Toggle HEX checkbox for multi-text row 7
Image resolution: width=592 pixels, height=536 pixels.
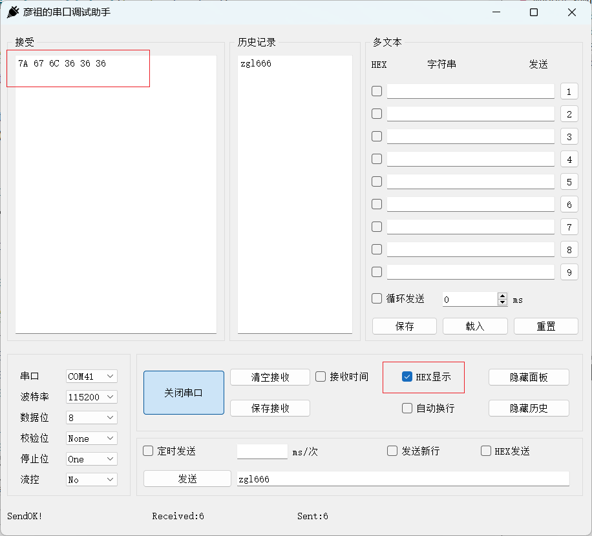click(376, 227)
